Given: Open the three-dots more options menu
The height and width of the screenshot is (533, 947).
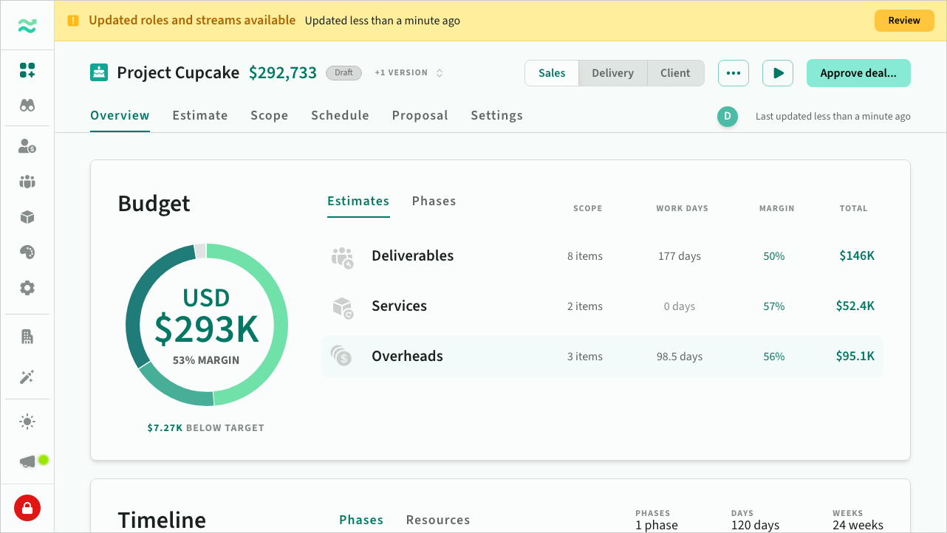Looking at the screenshot, I should point(733,73).
